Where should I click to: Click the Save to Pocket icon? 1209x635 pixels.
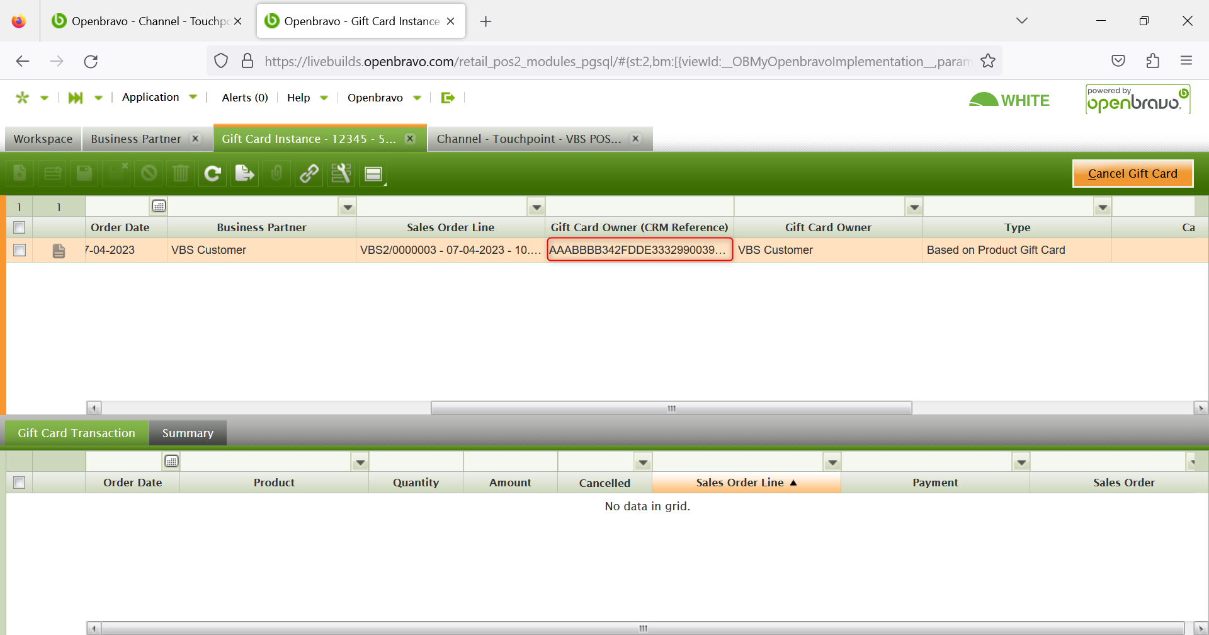[1118, 61]
